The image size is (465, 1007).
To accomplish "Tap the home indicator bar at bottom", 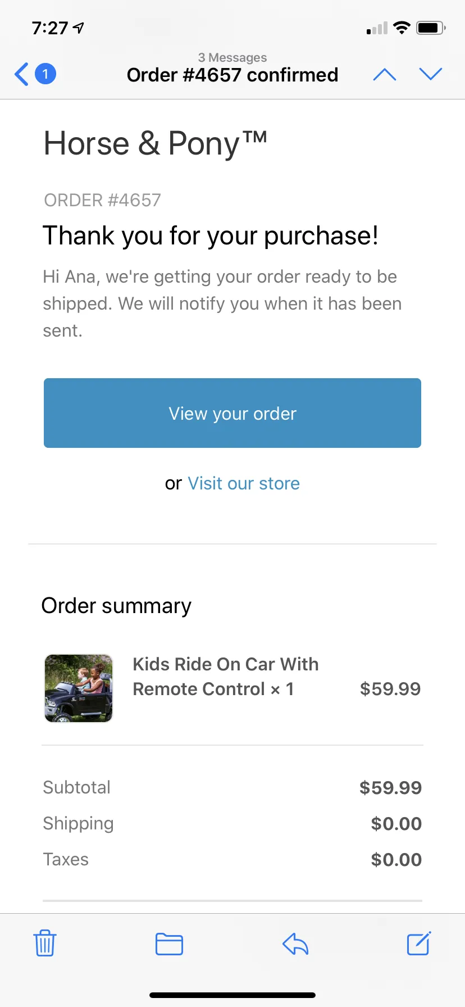I will (233, 995).
